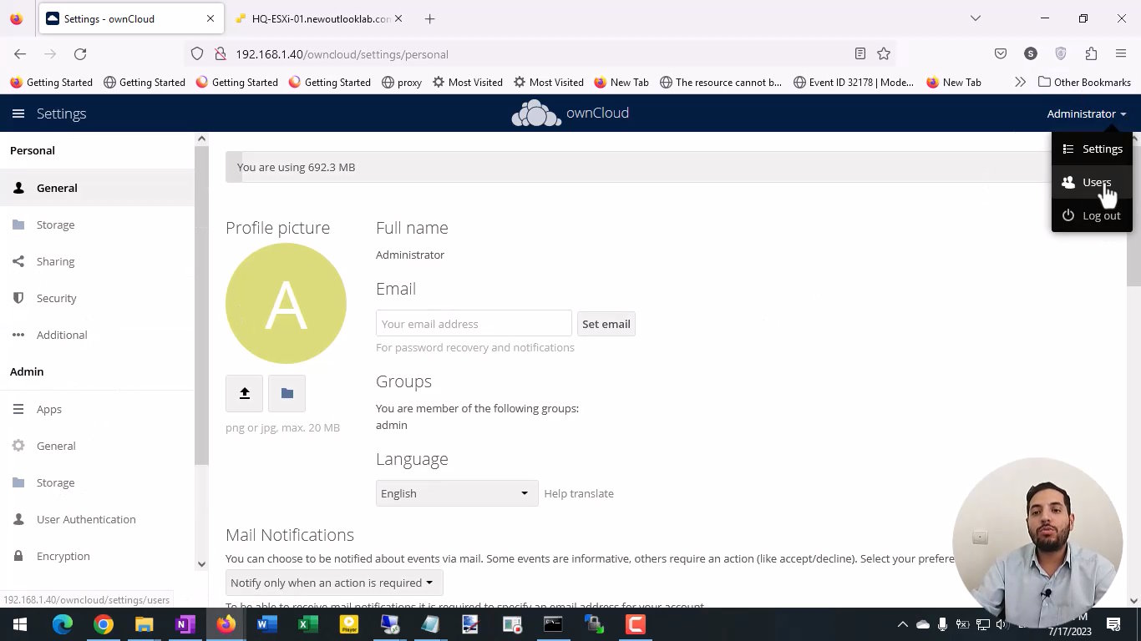Open Personal Security settings

97,298
